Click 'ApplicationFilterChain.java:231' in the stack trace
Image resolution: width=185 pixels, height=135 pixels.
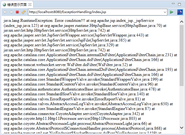pos(144,55)
